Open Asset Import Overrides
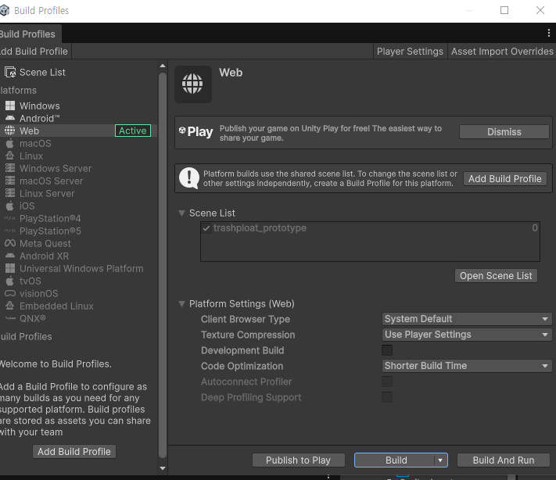 502,52
